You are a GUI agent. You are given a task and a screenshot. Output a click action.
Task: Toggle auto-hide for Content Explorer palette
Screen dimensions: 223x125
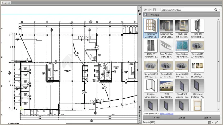pyautogui.click(x=140, y=11)
